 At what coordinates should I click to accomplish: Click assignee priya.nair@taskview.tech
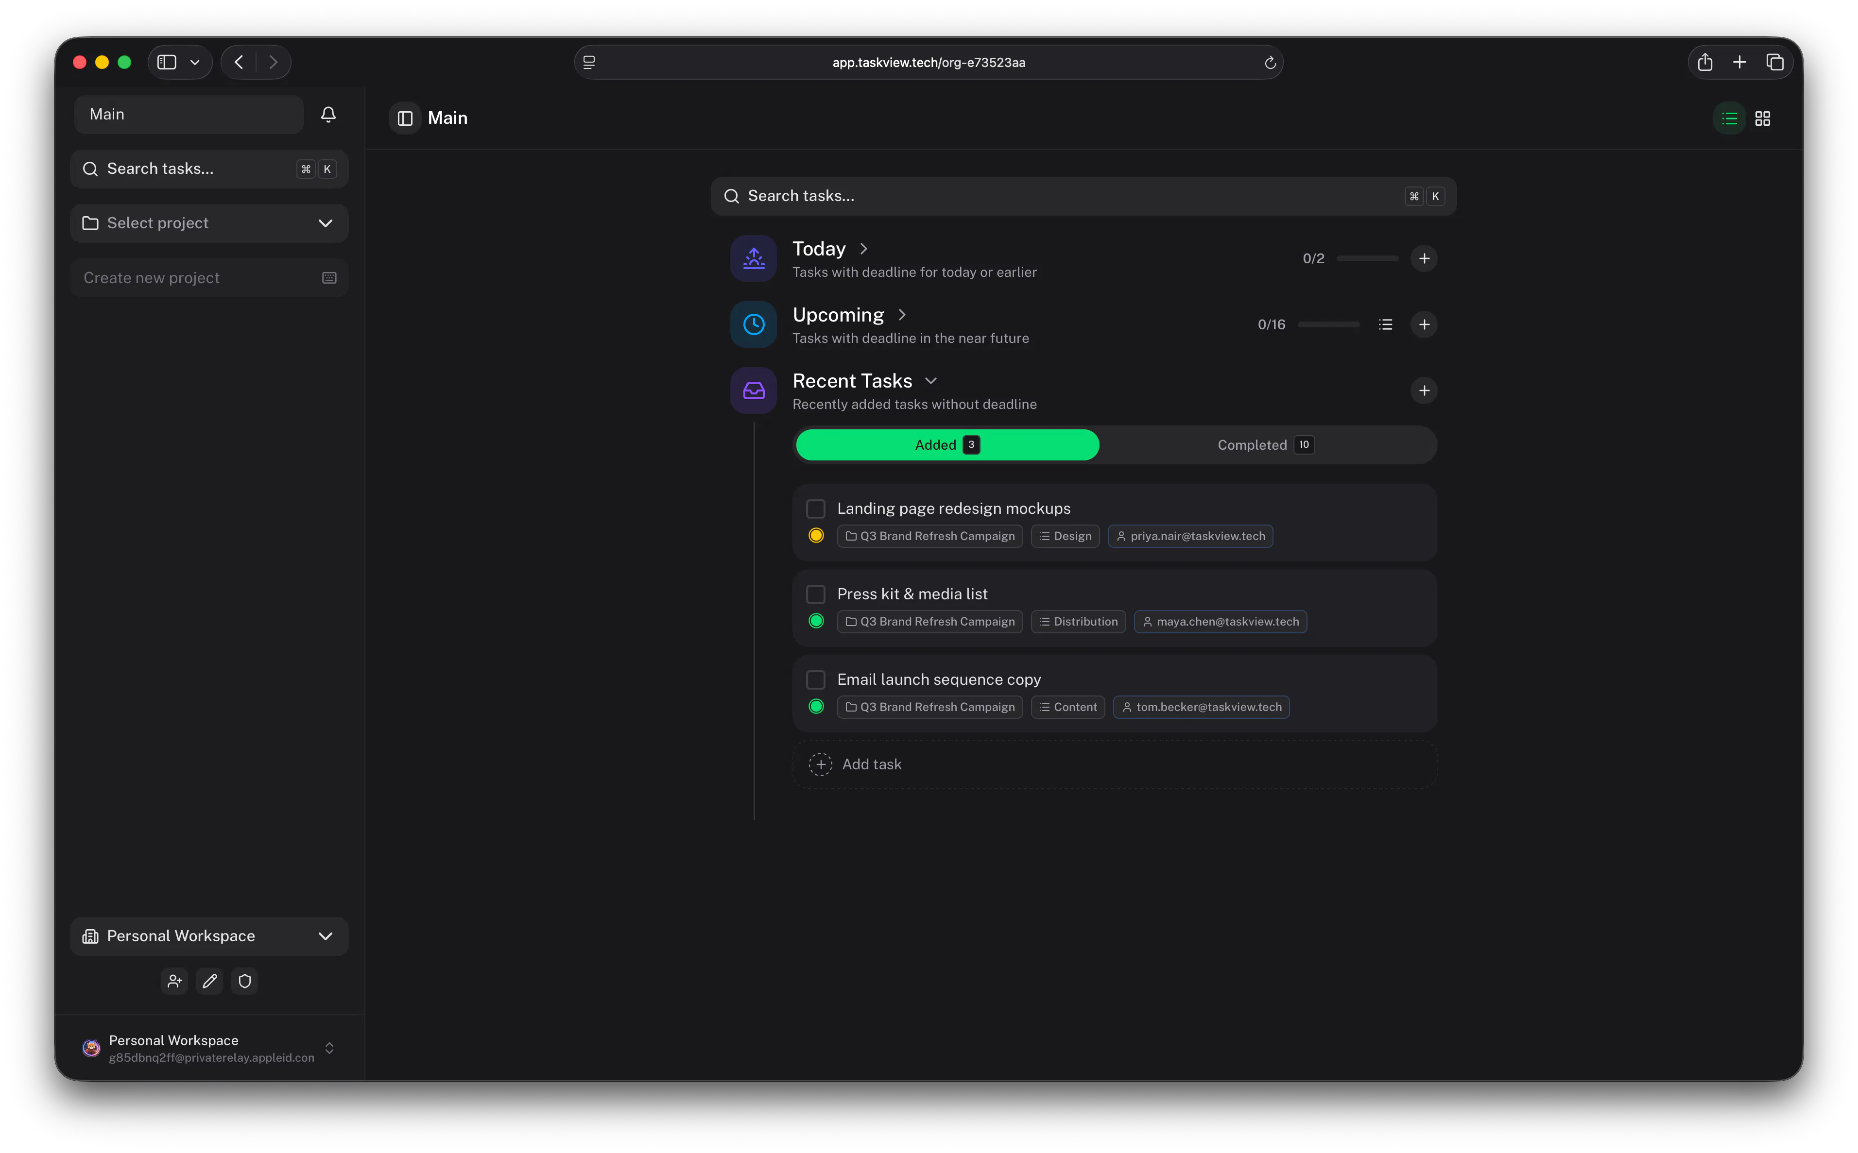point(1190,536)
